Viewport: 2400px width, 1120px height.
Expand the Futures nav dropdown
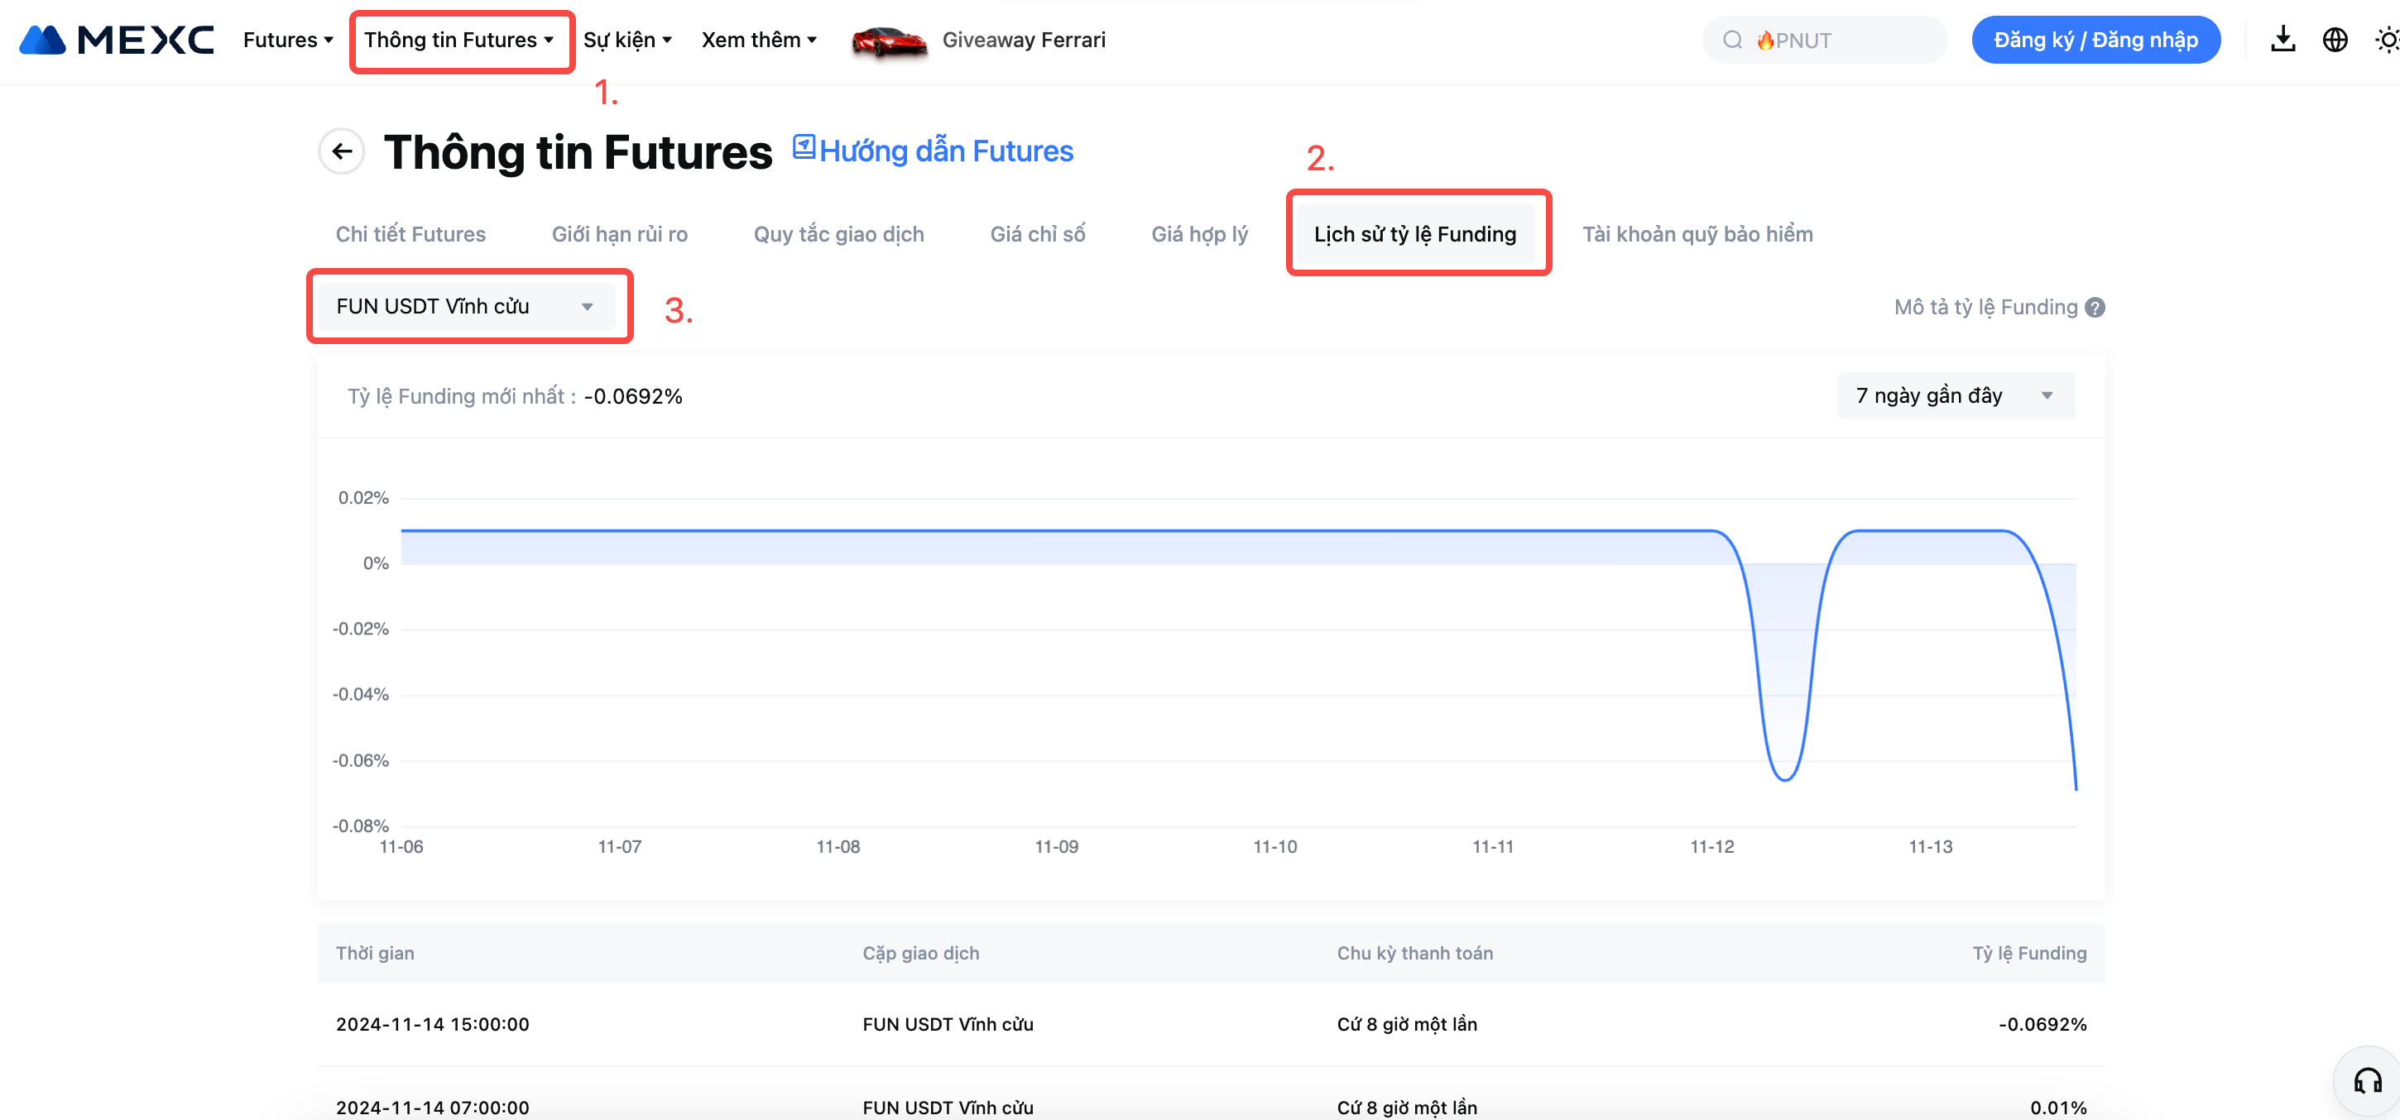[288, 40]
